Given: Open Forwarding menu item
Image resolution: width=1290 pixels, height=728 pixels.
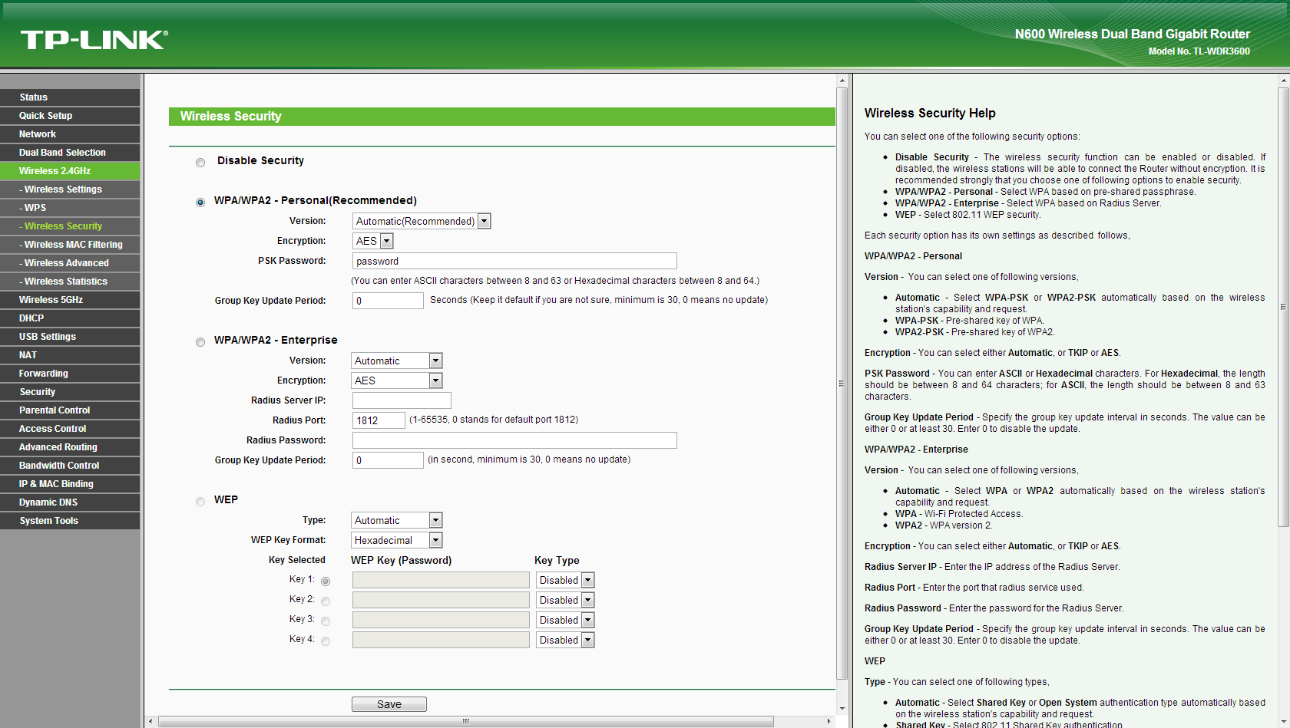Looking at the screenshot, I should pos(70,374).
